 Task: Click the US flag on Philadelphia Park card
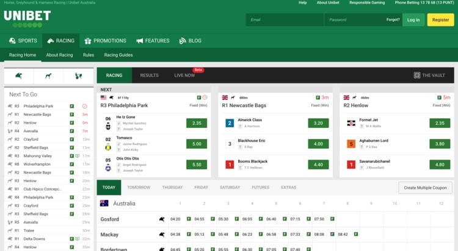point(103,97)
